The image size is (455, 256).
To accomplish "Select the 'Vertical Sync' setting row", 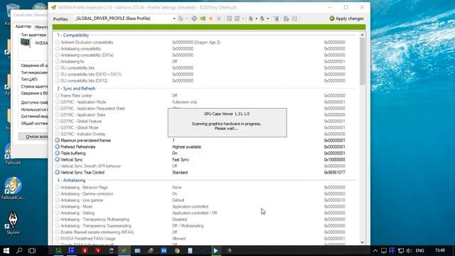I will coord(205,159).
